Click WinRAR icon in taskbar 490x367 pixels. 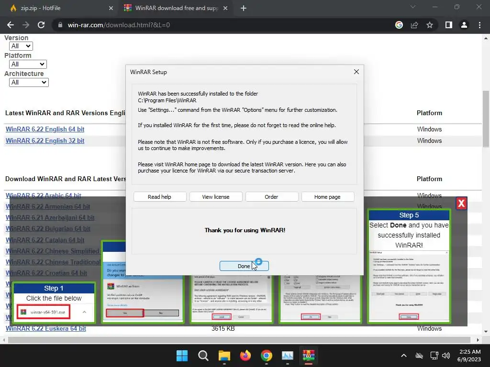click(x=309, y=356)
